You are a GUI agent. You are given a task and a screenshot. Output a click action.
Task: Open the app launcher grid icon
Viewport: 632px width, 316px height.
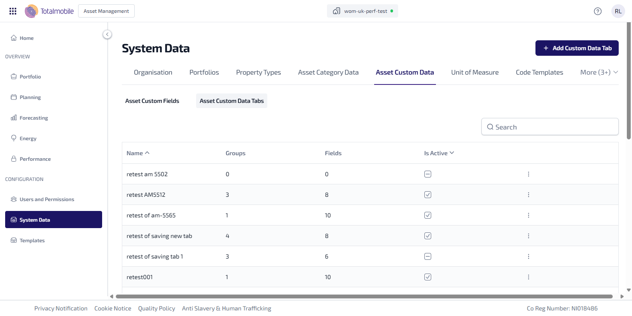pos(13,11)
